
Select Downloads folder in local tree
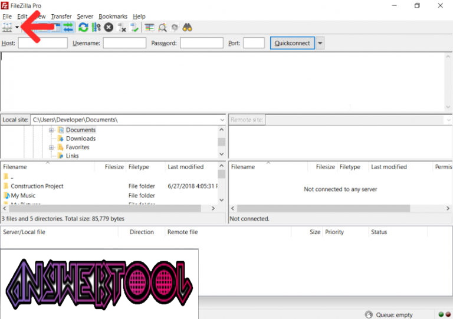coord(81,139)
